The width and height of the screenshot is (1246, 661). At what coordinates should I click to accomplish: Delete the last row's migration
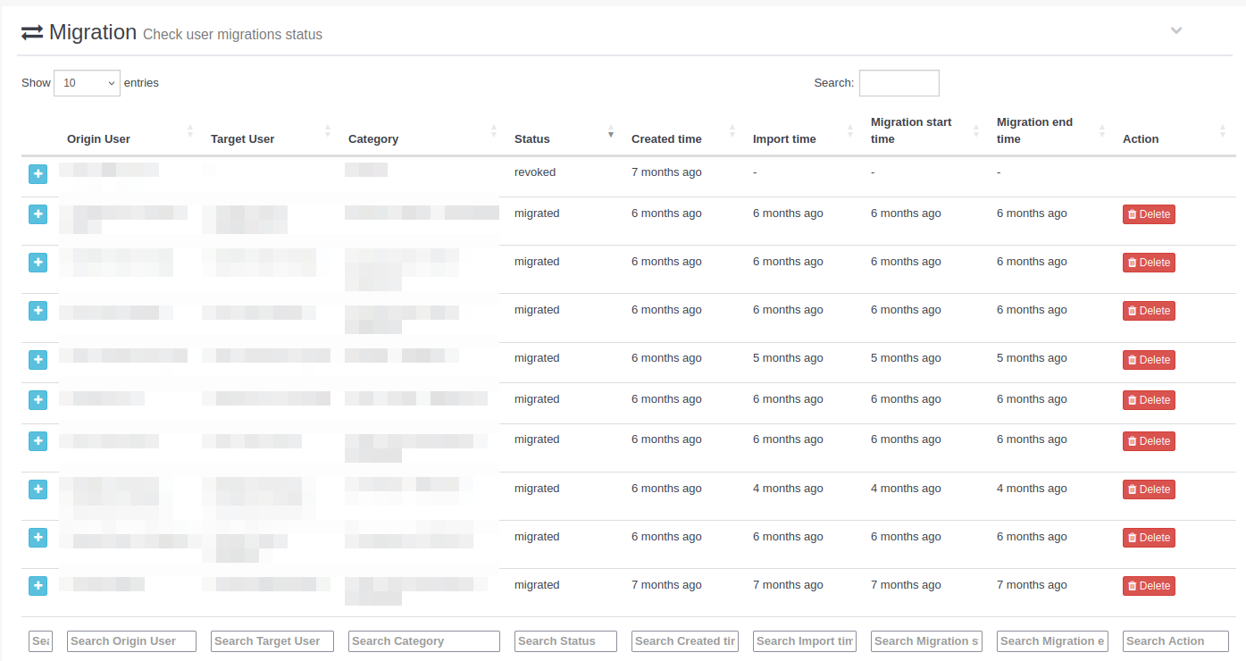pos(1149,586)
